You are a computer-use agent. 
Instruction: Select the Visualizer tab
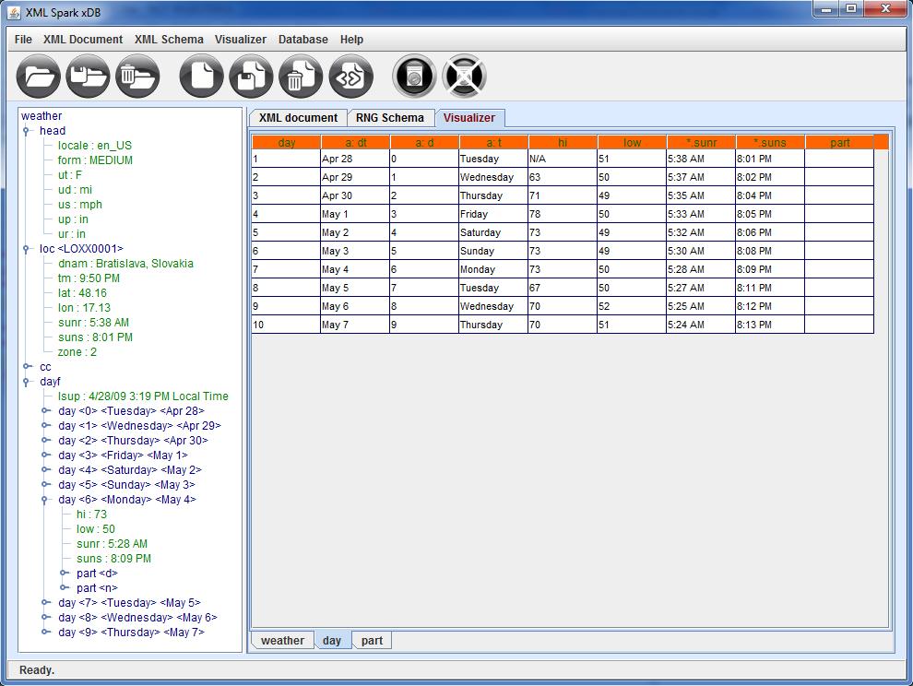pyautogui.click(x=469, y=118)
